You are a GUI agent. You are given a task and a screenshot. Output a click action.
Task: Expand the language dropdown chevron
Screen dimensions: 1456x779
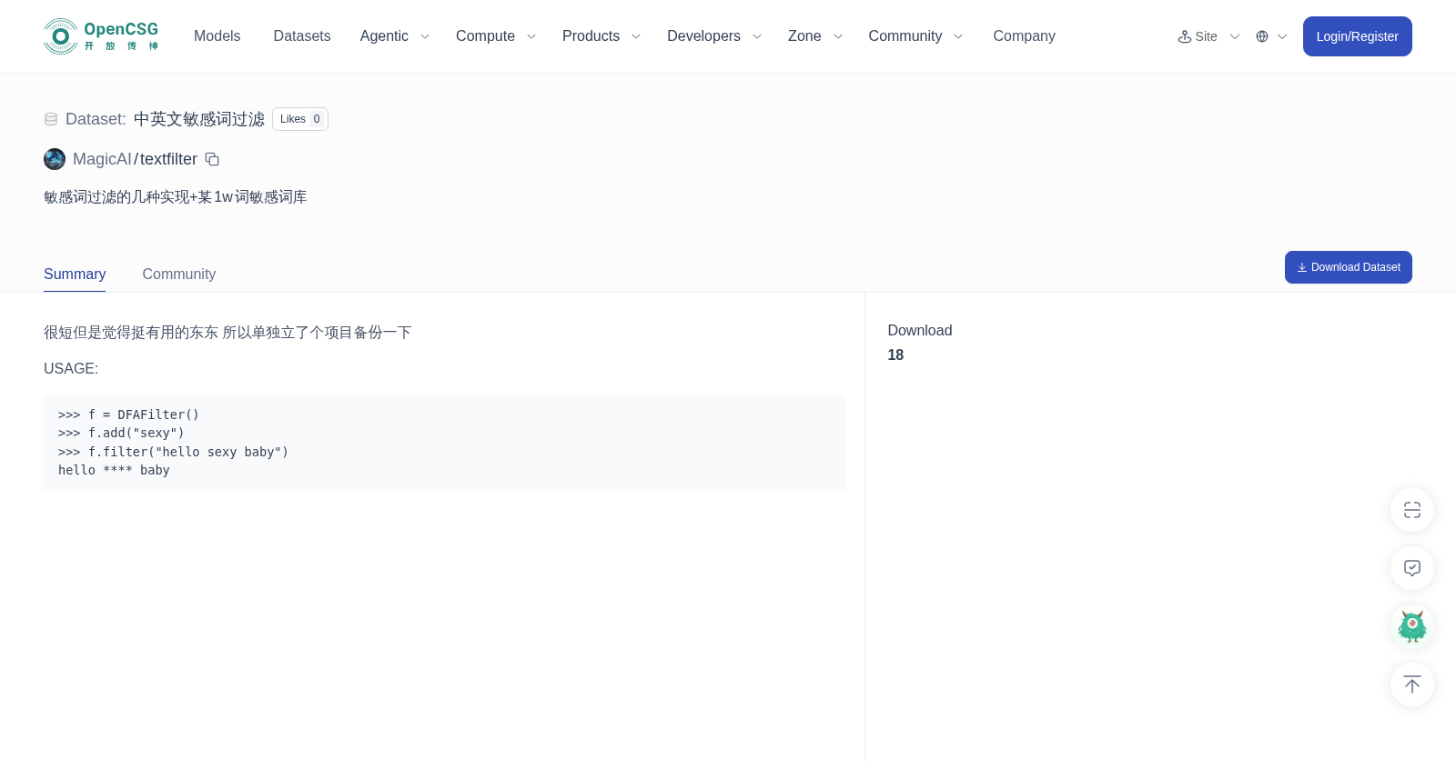(1282, 36)
